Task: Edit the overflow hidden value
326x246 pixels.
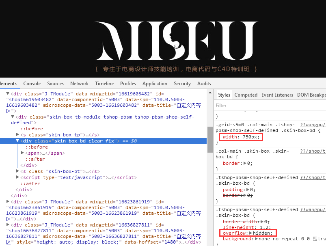Action: point(262,233)
